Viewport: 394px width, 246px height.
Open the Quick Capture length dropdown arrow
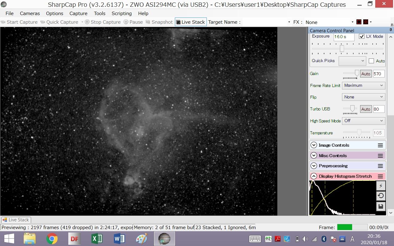[82, 22]
